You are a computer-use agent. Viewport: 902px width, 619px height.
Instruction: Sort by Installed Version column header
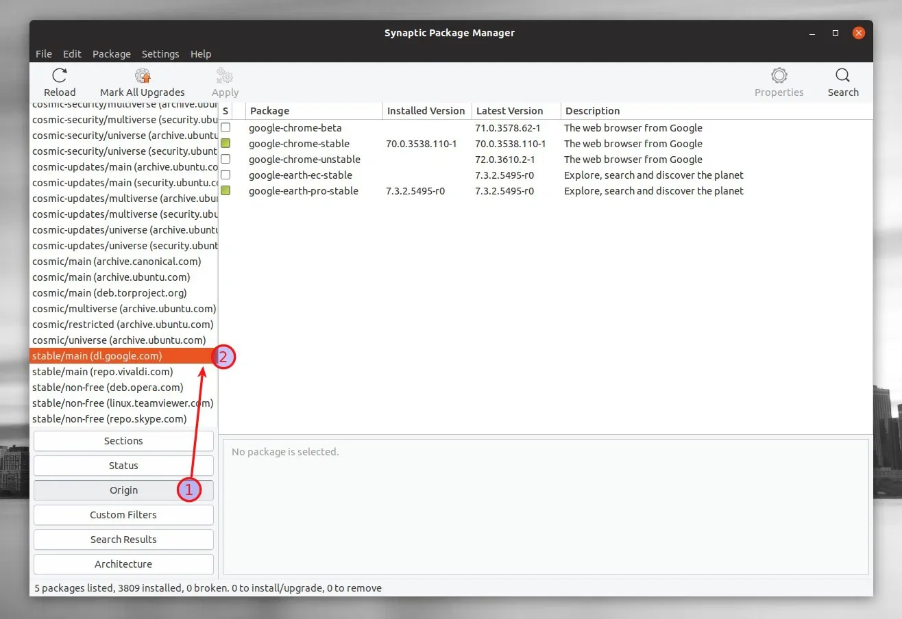click(427, 111)
